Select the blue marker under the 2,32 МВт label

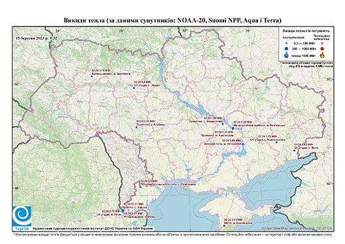pyautogui.click(x=137, y=127)
